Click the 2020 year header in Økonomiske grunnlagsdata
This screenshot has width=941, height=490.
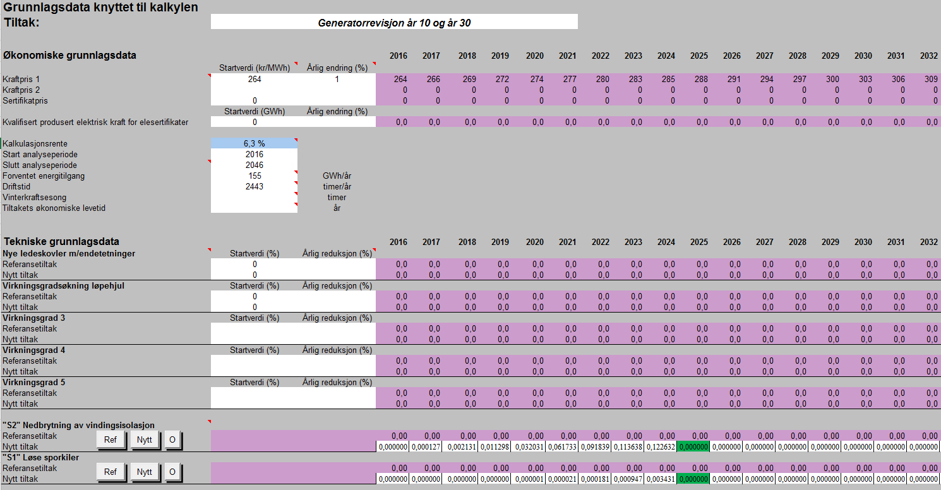click(534, 56)
